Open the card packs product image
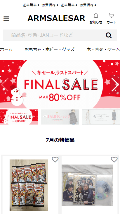Viewport: 120px width, 214px height. (29, 185)
